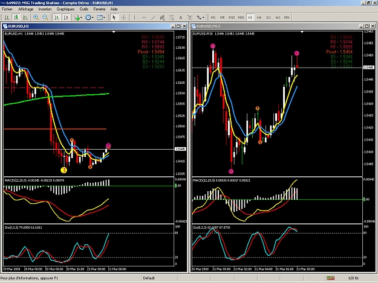The width and height of the screenshot is (378, 283).
Task: Draw a trendline
Action: pyautogui.click(x=153, y=17)
